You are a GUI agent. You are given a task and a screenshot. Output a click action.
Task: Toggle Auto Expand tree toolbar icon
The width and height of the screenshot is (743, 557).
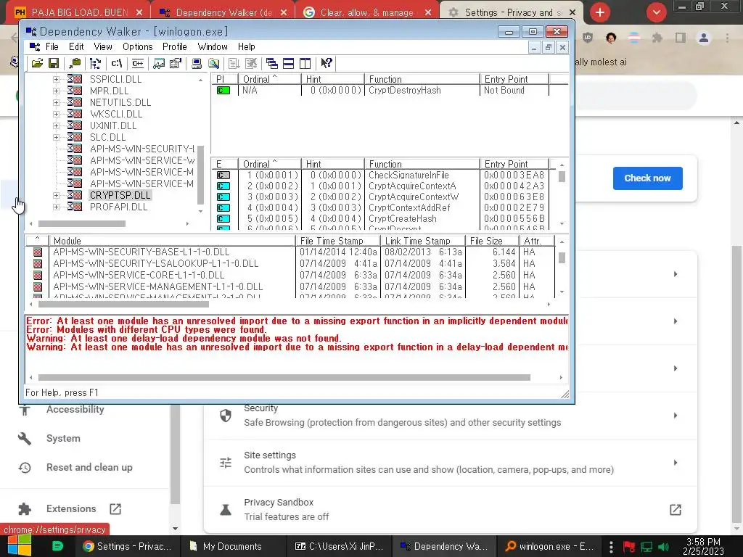95,64
